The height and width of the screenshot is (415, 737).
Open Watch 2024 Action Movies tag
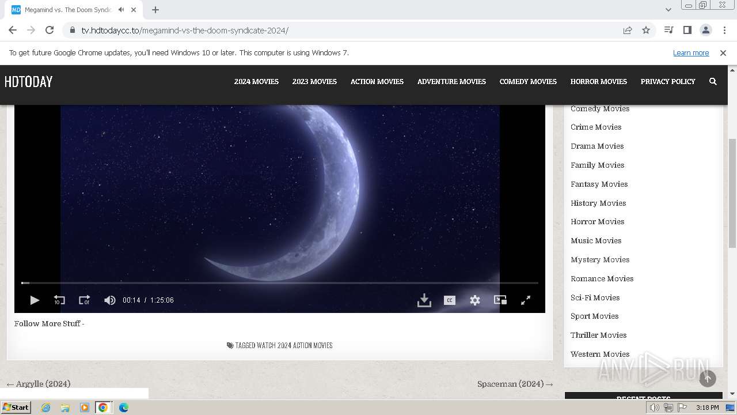click(295, 346)
